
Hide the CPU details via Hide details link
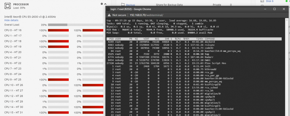[x=11, y=20]
